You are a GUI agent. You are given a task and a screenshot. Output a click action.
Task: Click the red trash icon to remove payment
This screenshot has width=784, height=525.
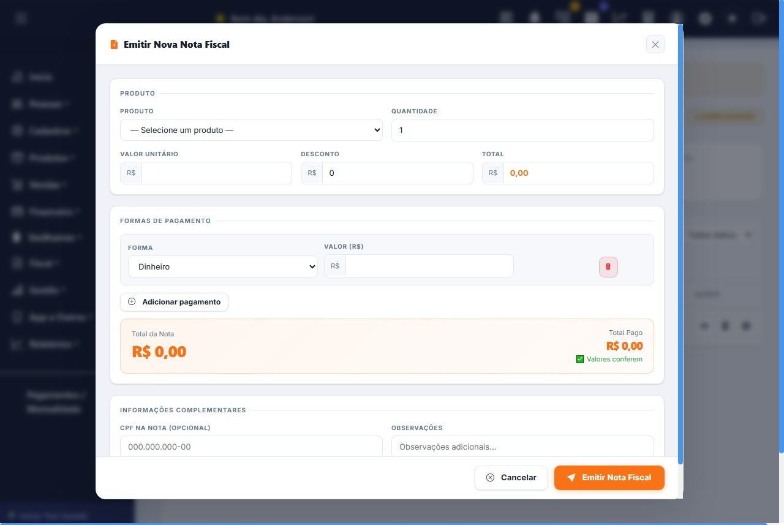pos(608,267)
